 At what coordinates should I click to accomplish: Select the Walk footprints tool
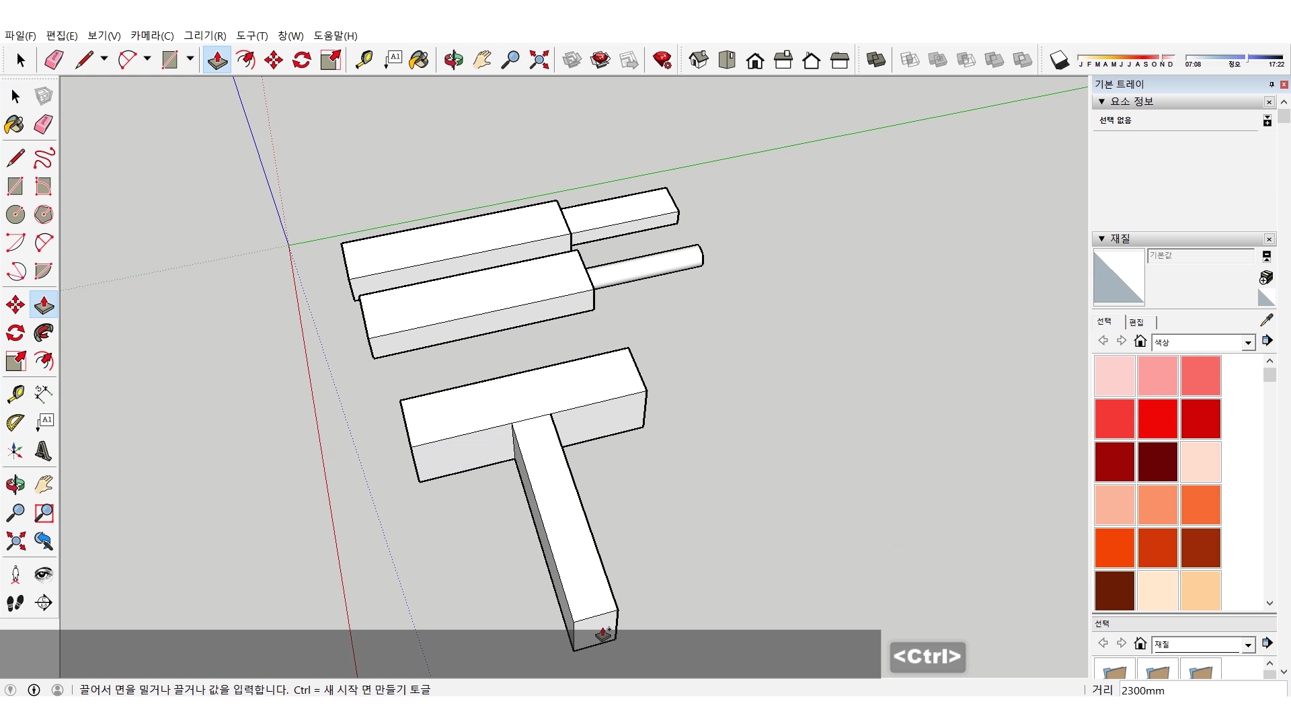(x=15, y=603)
